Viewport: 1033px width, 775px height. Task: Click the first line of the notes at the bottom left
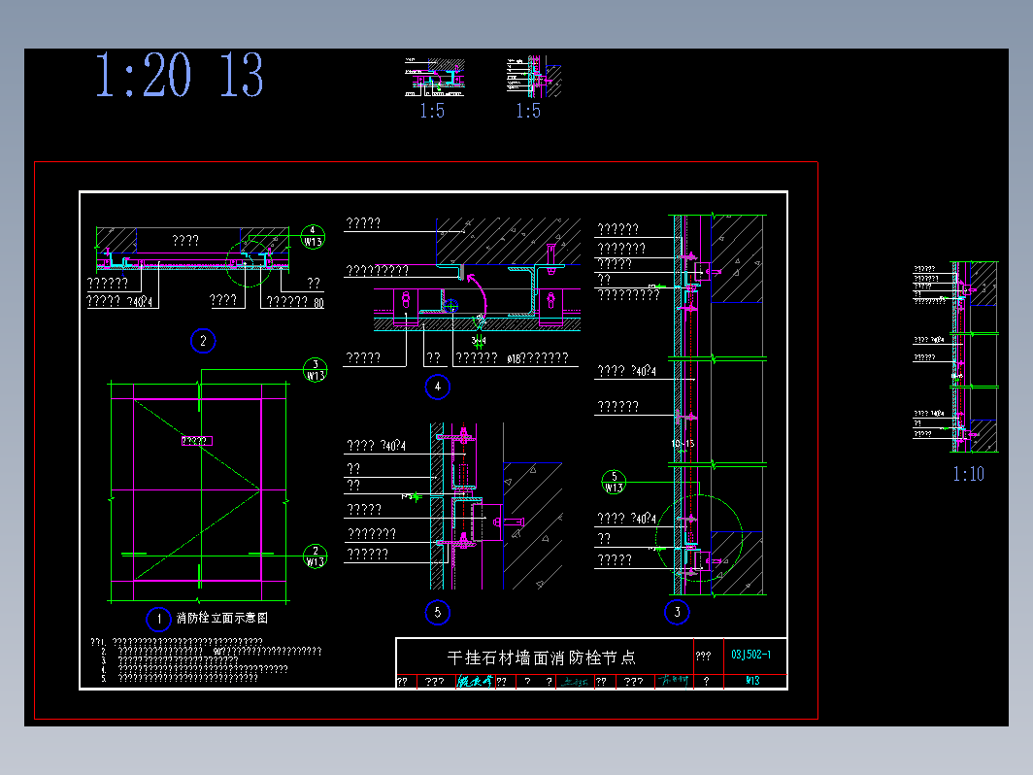[x=177, y=642]
